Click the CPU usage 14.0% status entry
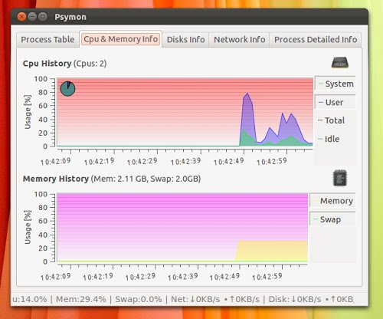The width and height of the screenshot is (383, 319). pos(30,299)
